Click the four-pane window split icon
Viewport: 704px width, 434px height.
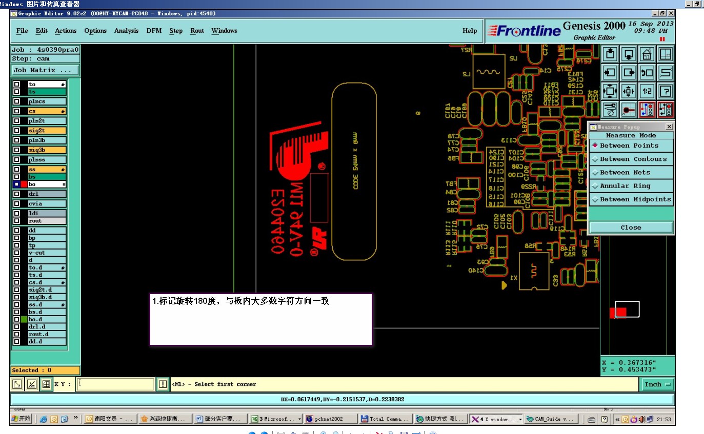point(666,54)
